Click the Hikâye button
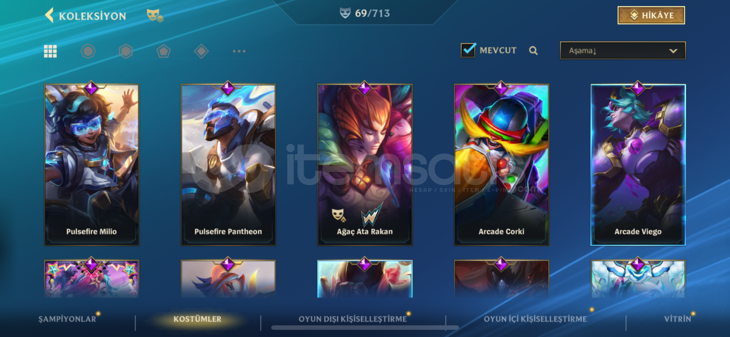The height and width of the screenshot is (337, 730). [x=651, y=15]
